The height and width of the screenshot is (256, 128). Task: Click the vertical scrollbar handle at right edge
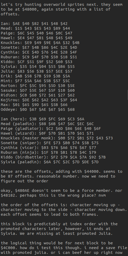(x=127, y=95)
